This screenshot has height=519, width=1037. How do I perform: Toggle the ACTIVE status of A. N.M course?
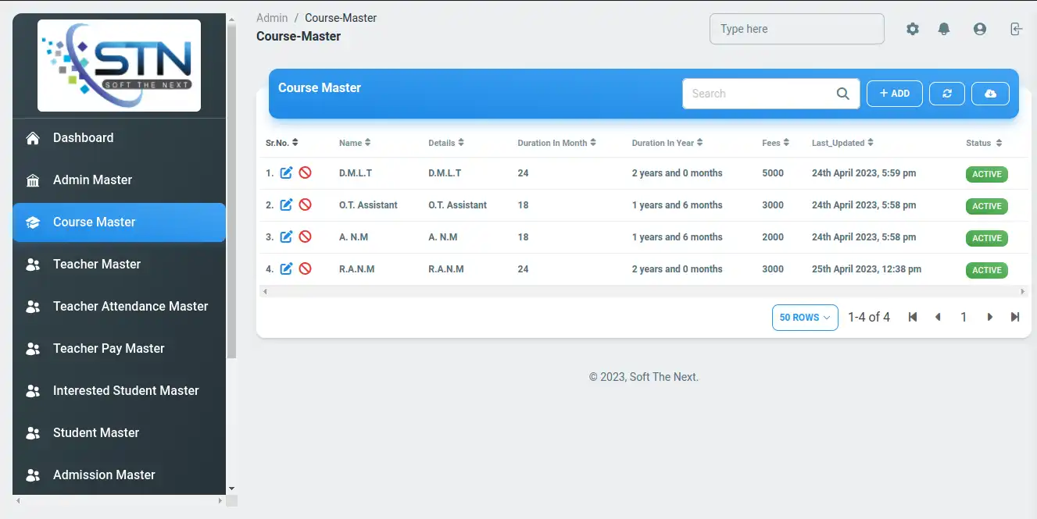986,238
